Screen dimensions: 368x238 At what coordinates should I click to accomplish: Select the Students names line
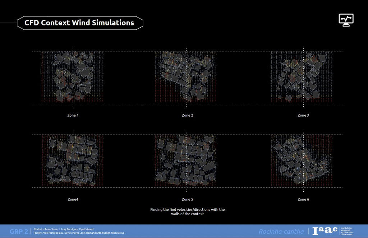[x=66, y=229]
